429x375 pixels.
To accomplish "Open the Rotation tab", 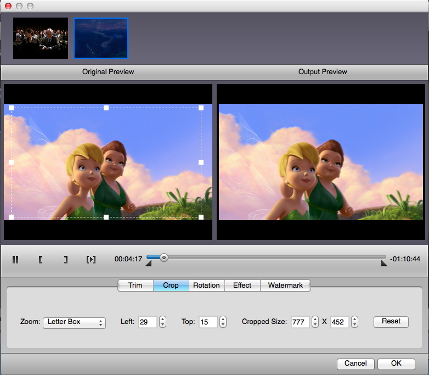I will pos(207,286).
